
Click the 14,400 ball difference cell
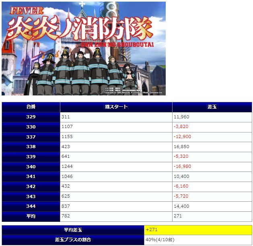[212, 207]
